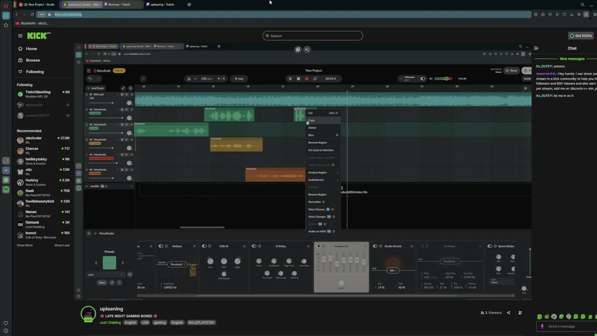
Task: Click Add Track in BandLab
Action: [x=96, y=88]
